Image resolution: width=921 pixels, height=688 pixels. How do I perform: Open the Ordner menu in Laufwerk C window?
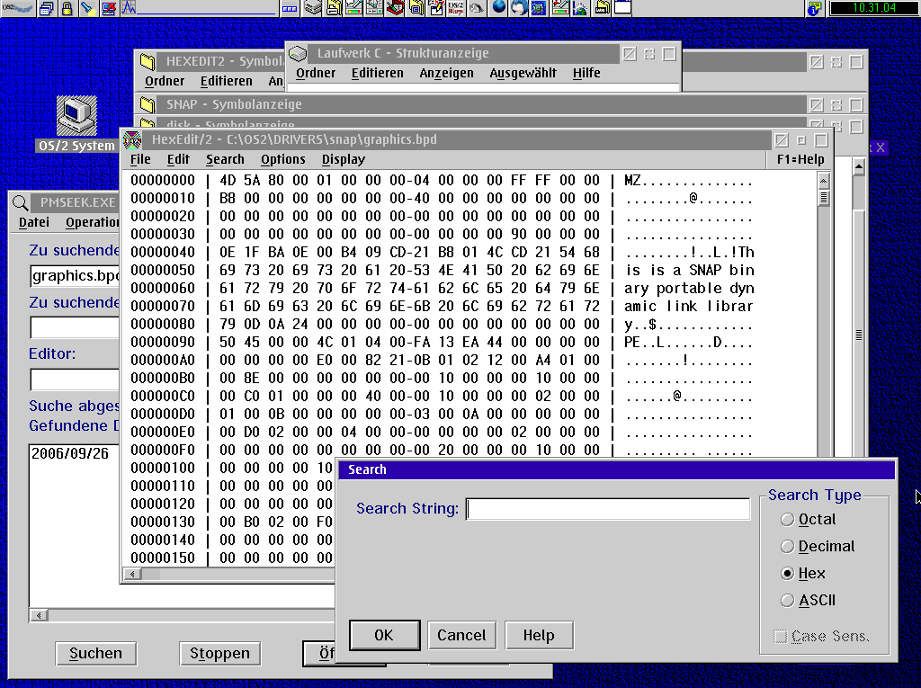coord(316,74)
